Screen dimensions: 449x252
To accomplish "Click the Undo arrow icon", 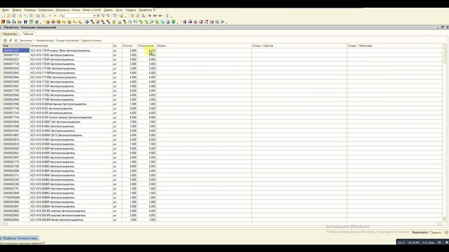I will pos(50,16).
